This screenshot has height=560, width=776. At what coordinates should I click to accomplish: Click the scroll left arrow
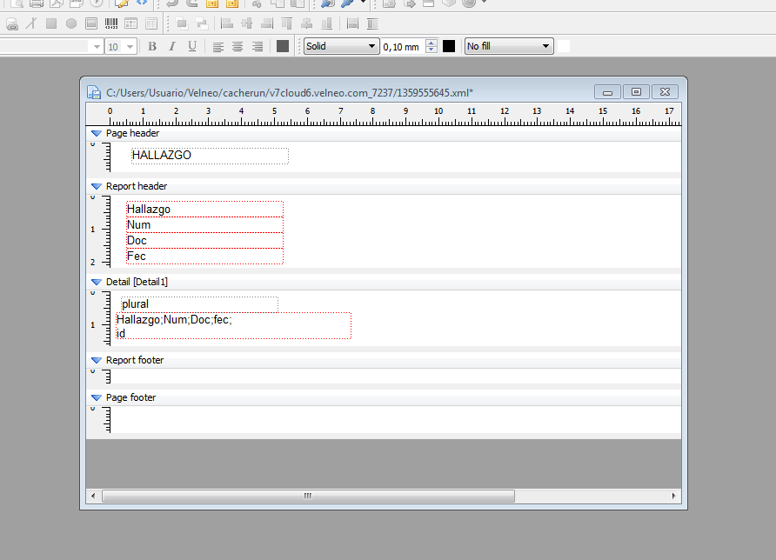pos(94,496)
